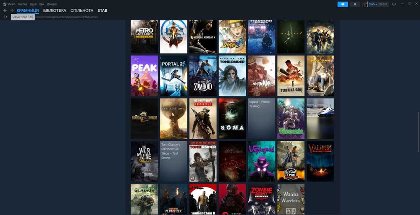Open the Wanba Warriors cover
Screen dimensions: 420x215
click(291, 199)
